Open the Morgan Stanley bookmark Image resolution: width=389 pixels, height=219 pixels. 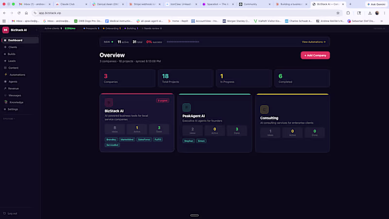point(236,21)
